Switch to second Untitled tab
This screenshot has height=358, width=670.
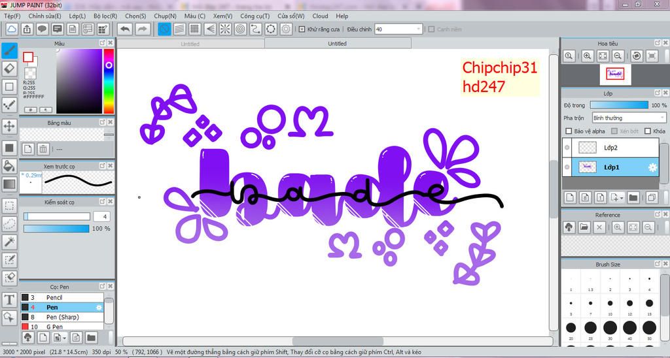coord(338,44)
